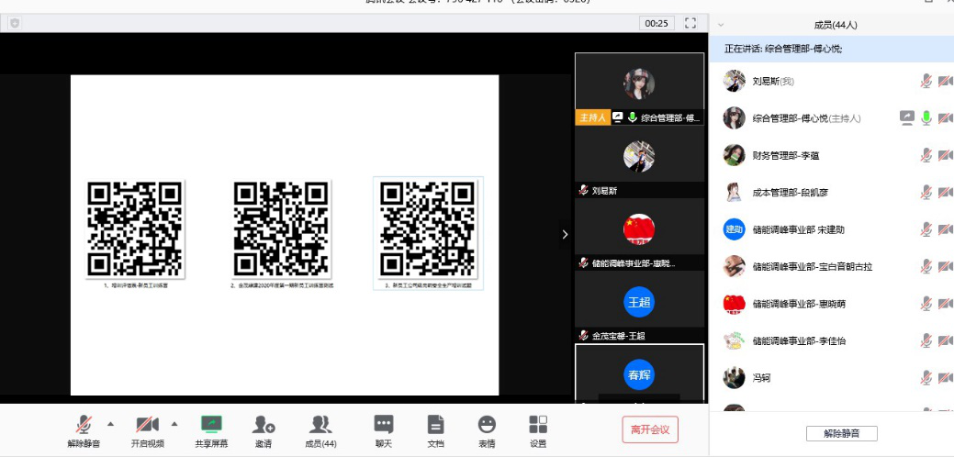Click the 邀请 invite icon
The image size is (954, 457).
[264, 424]
